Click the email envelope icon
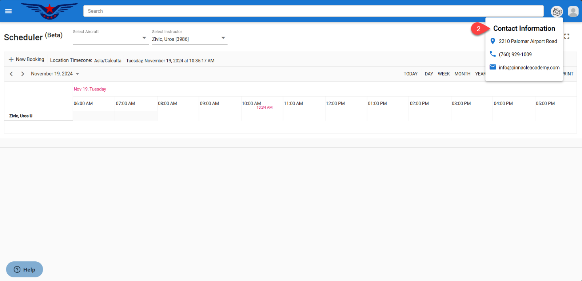Screen dimensions: 582x281 [493, 67]
